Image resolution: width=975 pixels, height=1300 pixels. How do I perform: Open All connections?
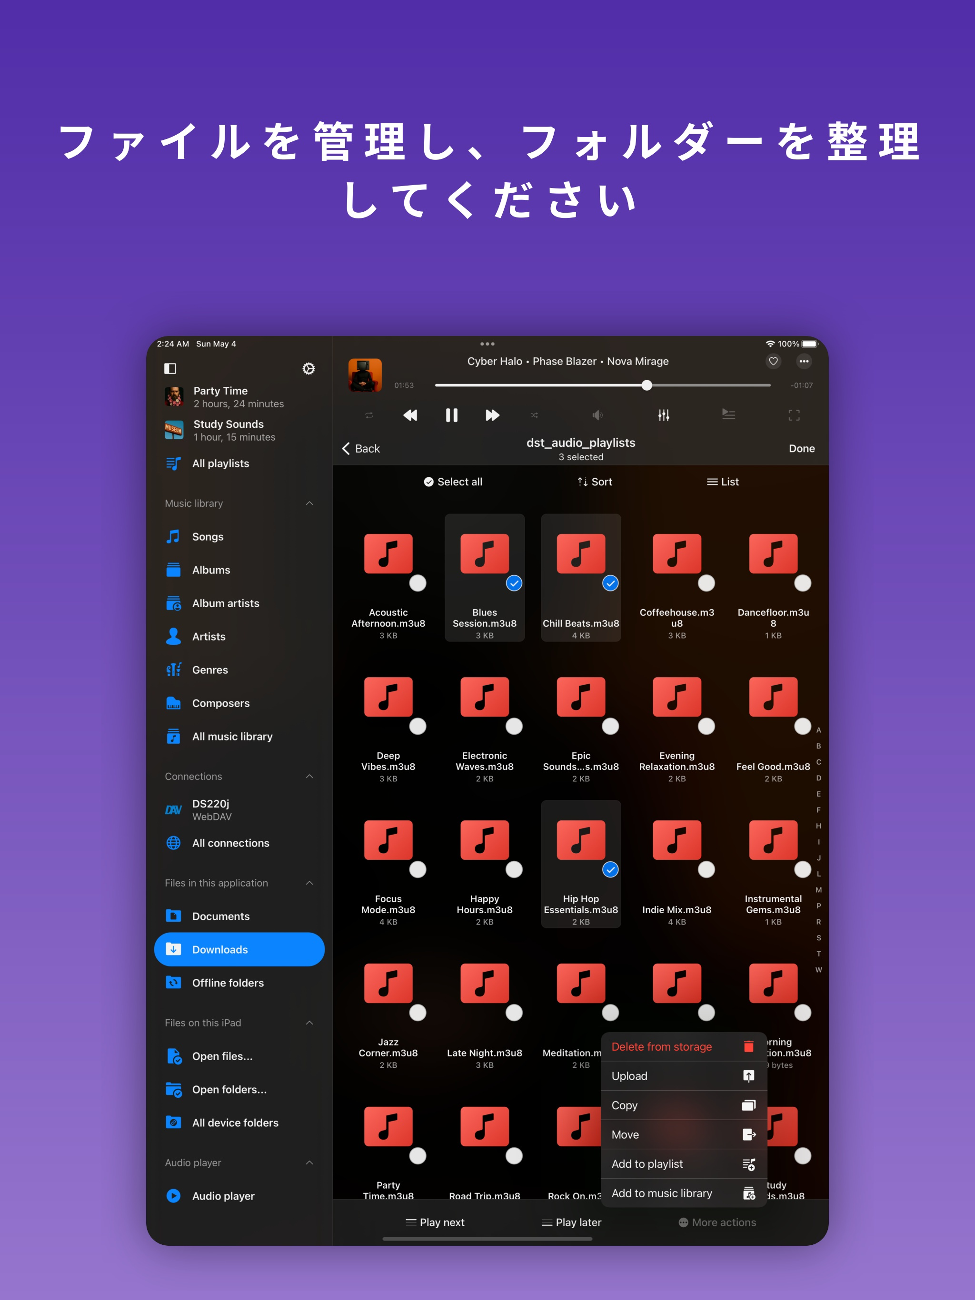tap(239, 843)
